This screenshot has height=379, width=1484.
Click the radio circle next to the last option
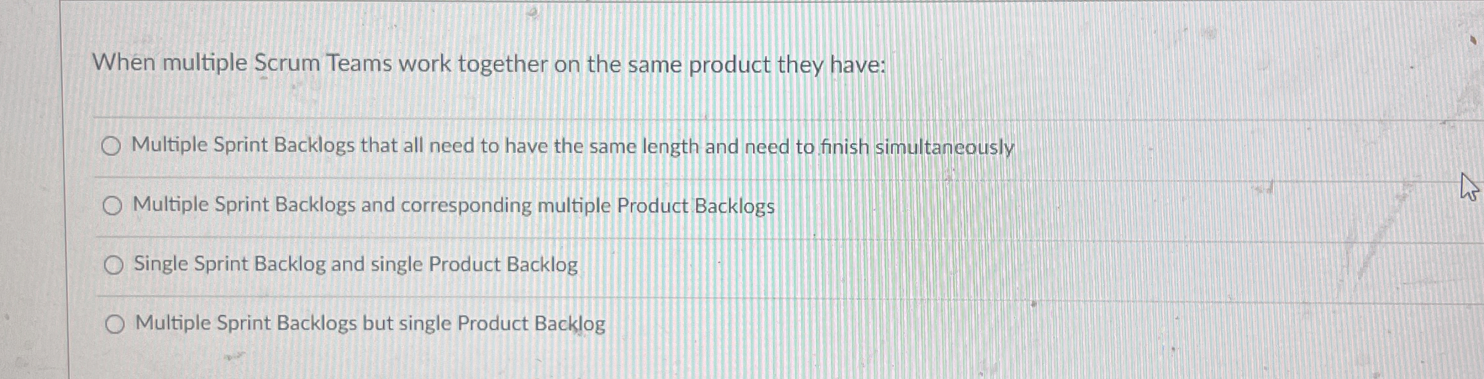pos(115,323)
